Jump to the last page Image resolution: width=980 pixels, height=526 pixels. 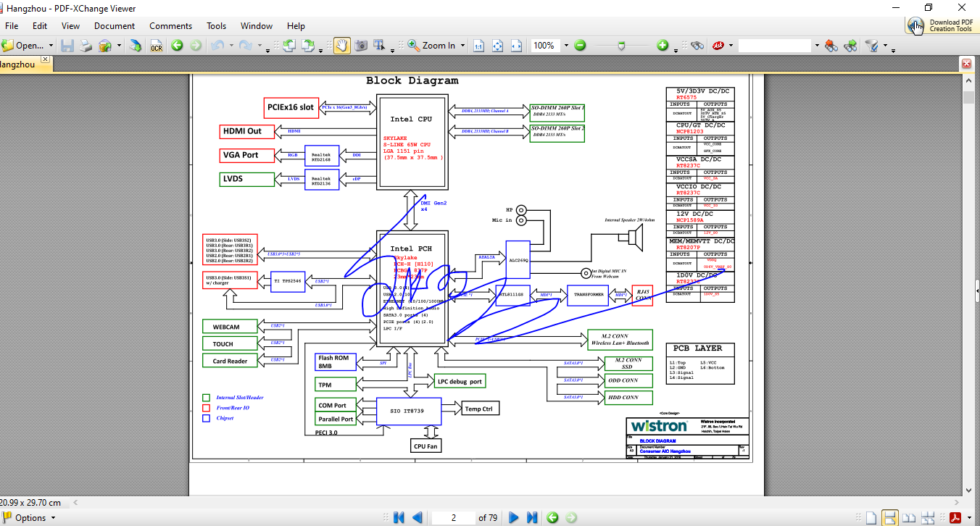click(532, 517)
